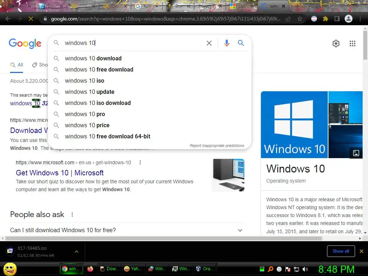Viewport: 368px width, 276px height.
Task: Toggle the Chrome side panel icon
Action: click(337, 19)
